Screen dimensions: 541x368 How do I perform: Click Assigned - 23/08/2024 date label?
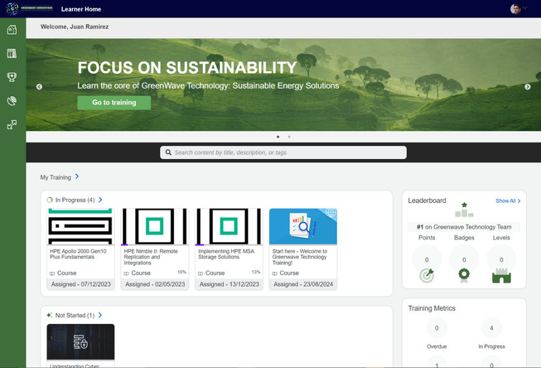(303, 284)
